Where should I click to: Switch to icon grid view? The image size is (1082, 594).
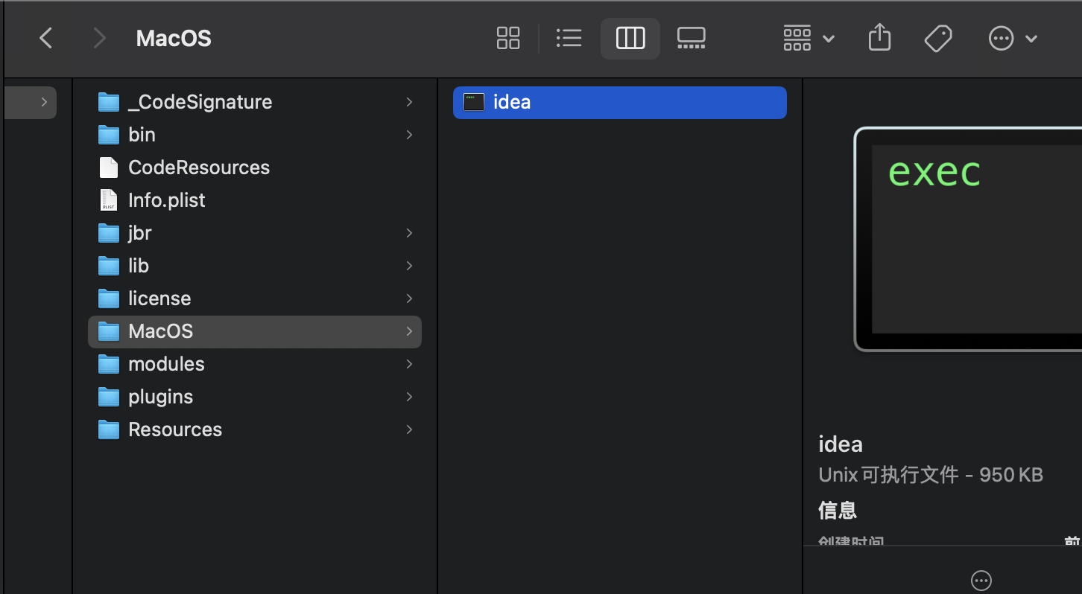[x=507, y=38]
